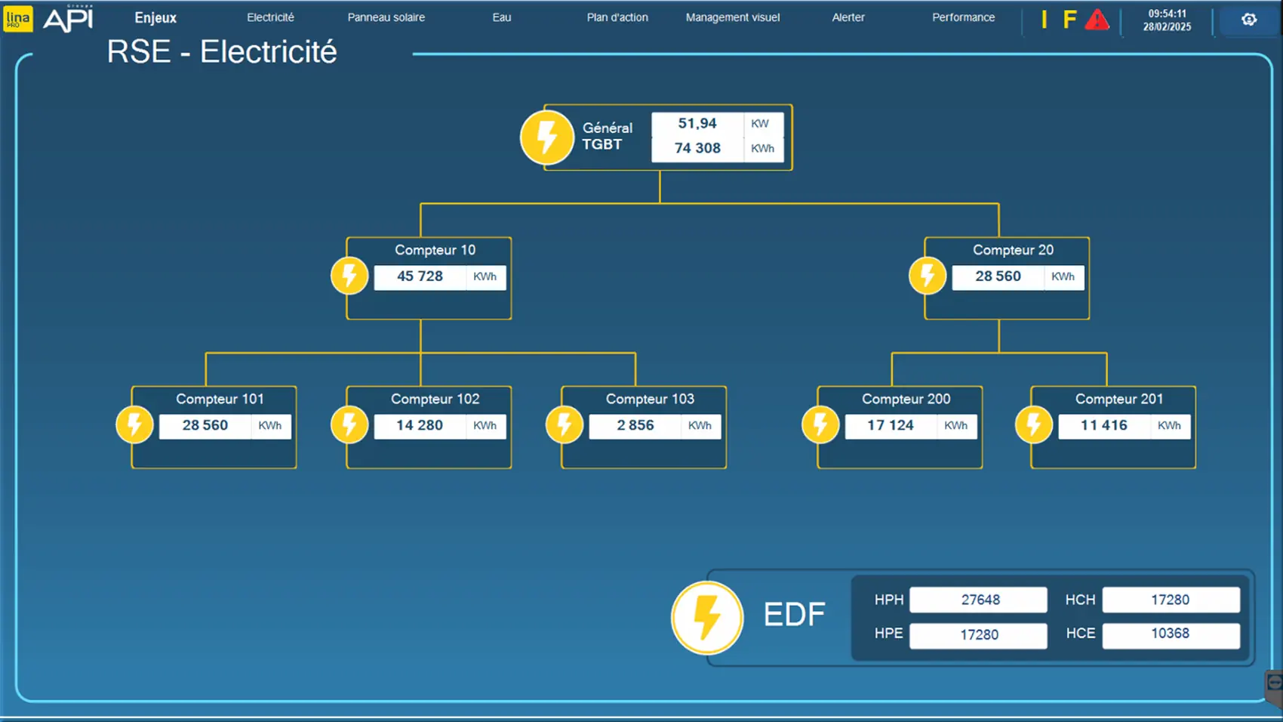Click the Général TGBT lightning bolt icon

pyautogui.click(x=547, y=137)
